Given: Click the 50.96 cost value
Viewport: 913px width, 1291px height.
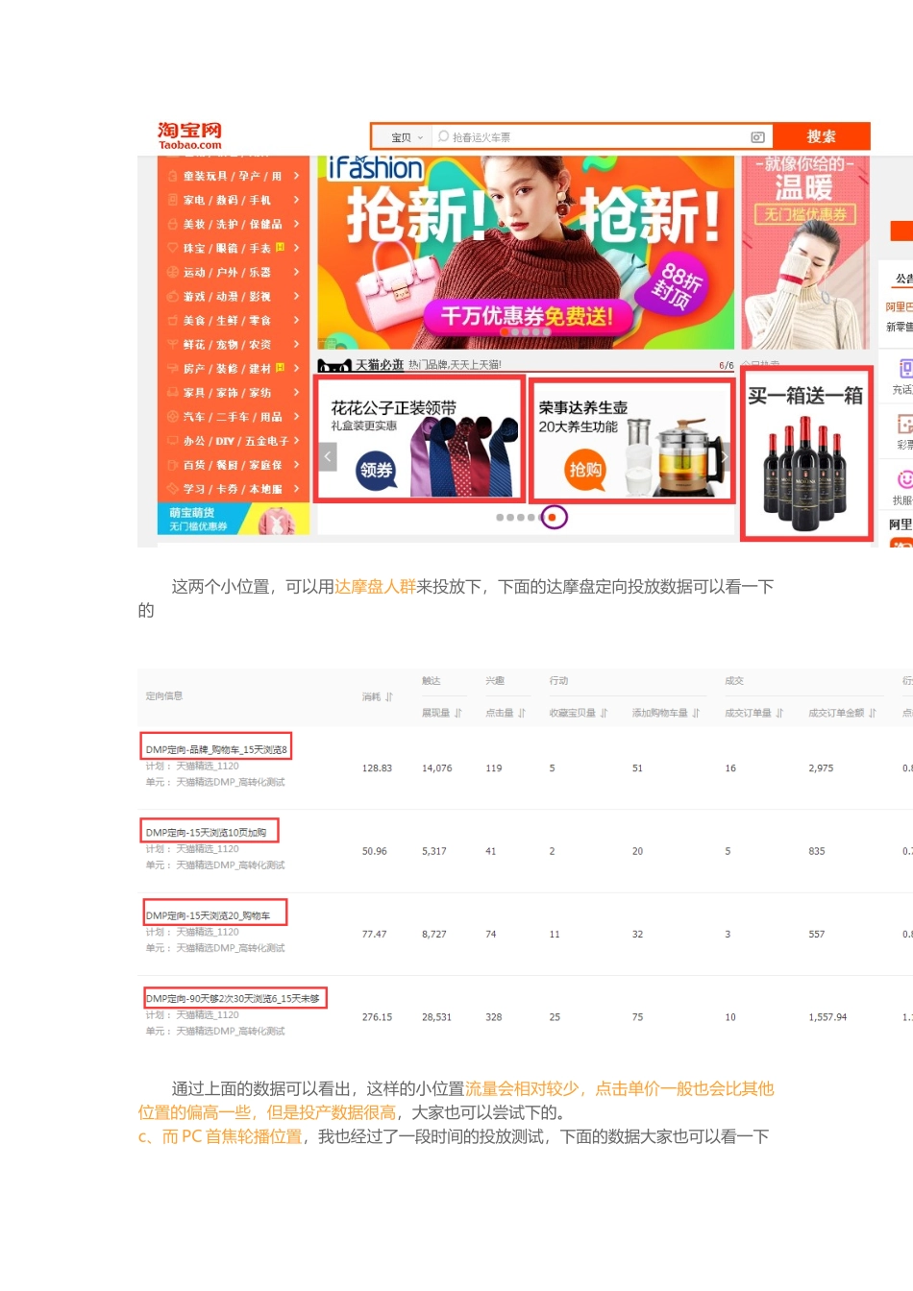Looking at the screenshot, I should [x=374, y=851].
